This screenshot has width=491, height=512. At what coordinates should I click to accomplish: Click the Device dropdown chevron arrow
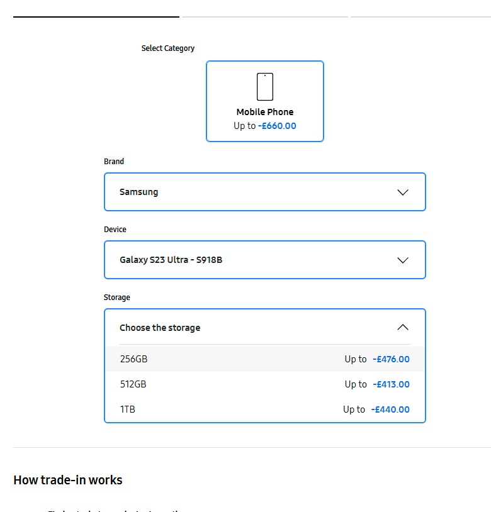pyautogui.click(x=403, y=260)
